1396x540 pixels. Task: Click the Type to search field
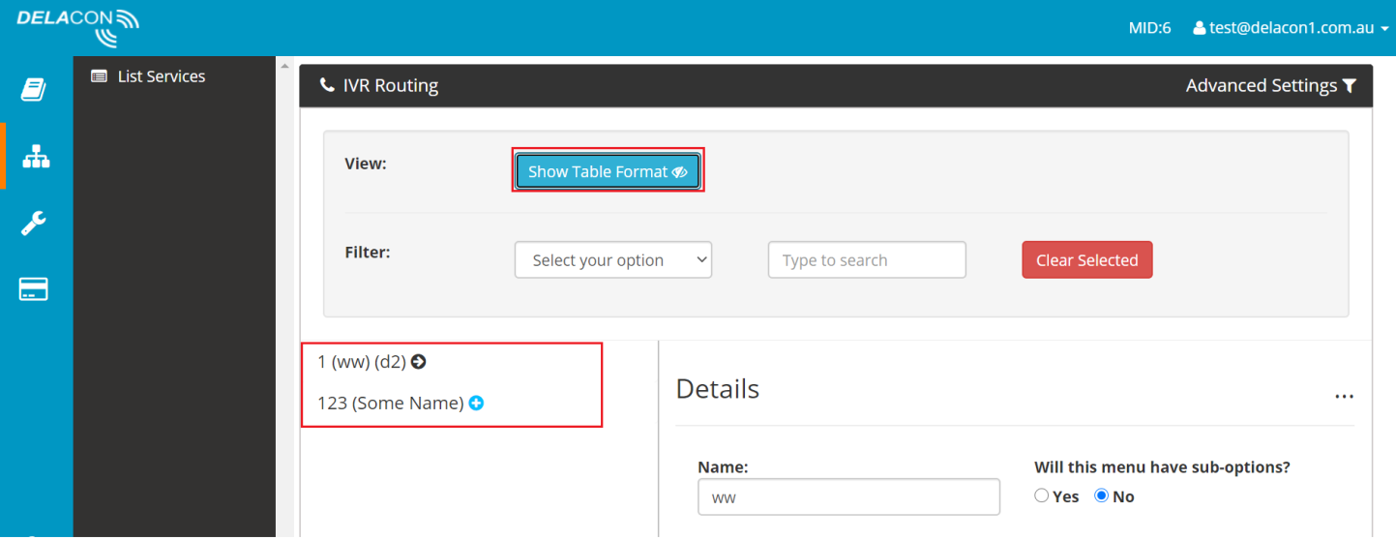point(867,260)
